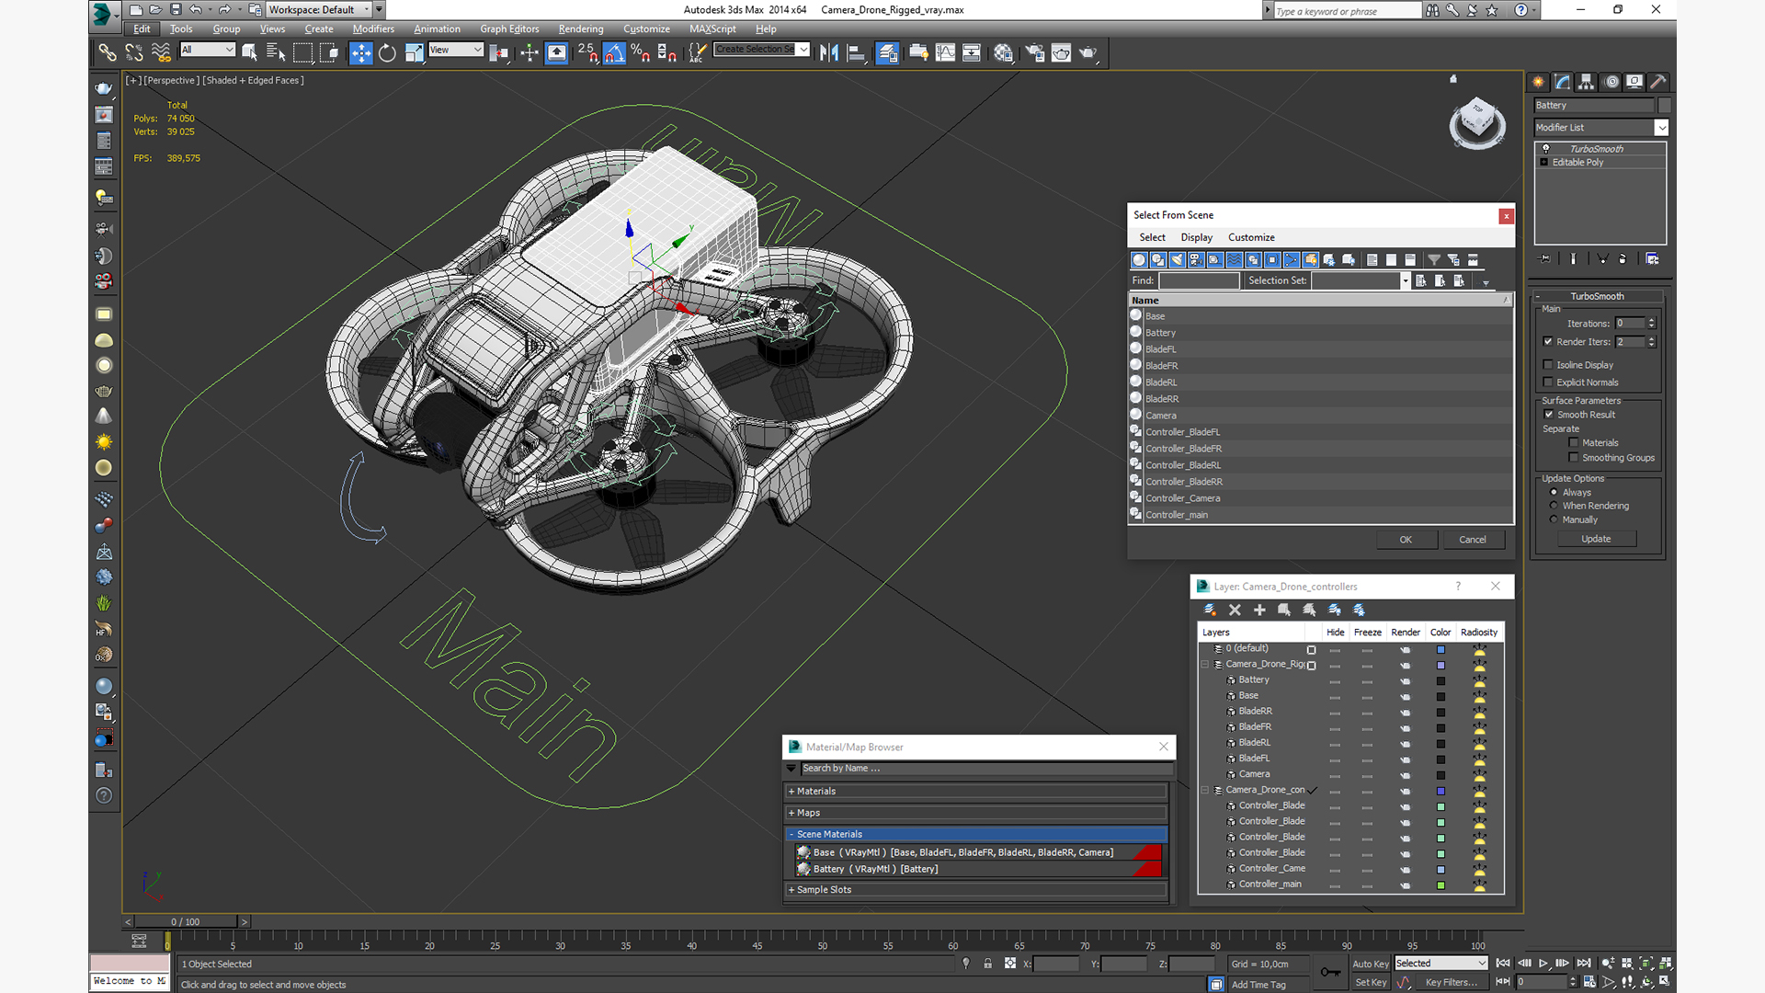Viewport: 1765px width, 993px height.
Task: Collapse the Camera_Drone_con layer tree node
Action: tap(1205, 790)
